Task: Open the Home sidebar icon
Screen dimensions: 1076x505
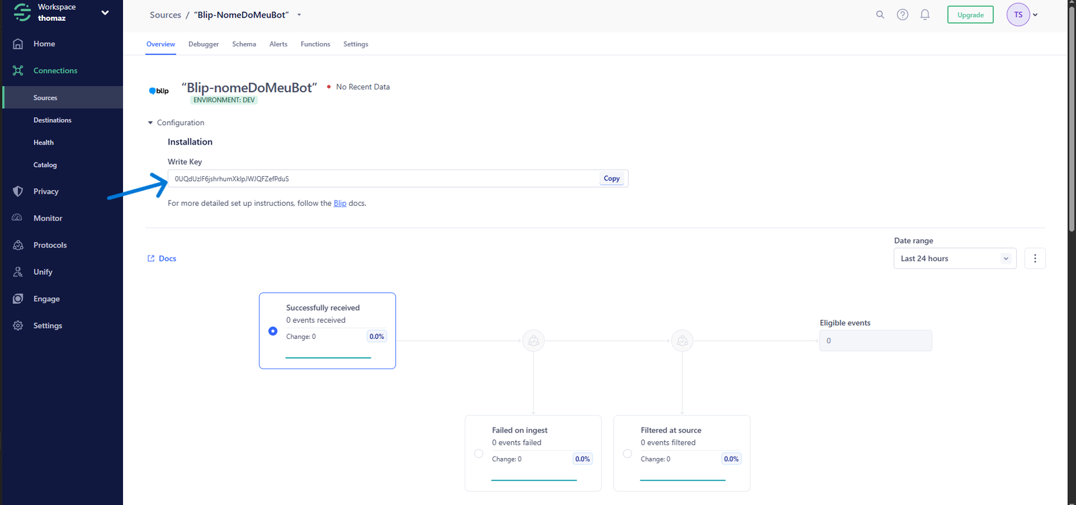Action: coord(18,44)
